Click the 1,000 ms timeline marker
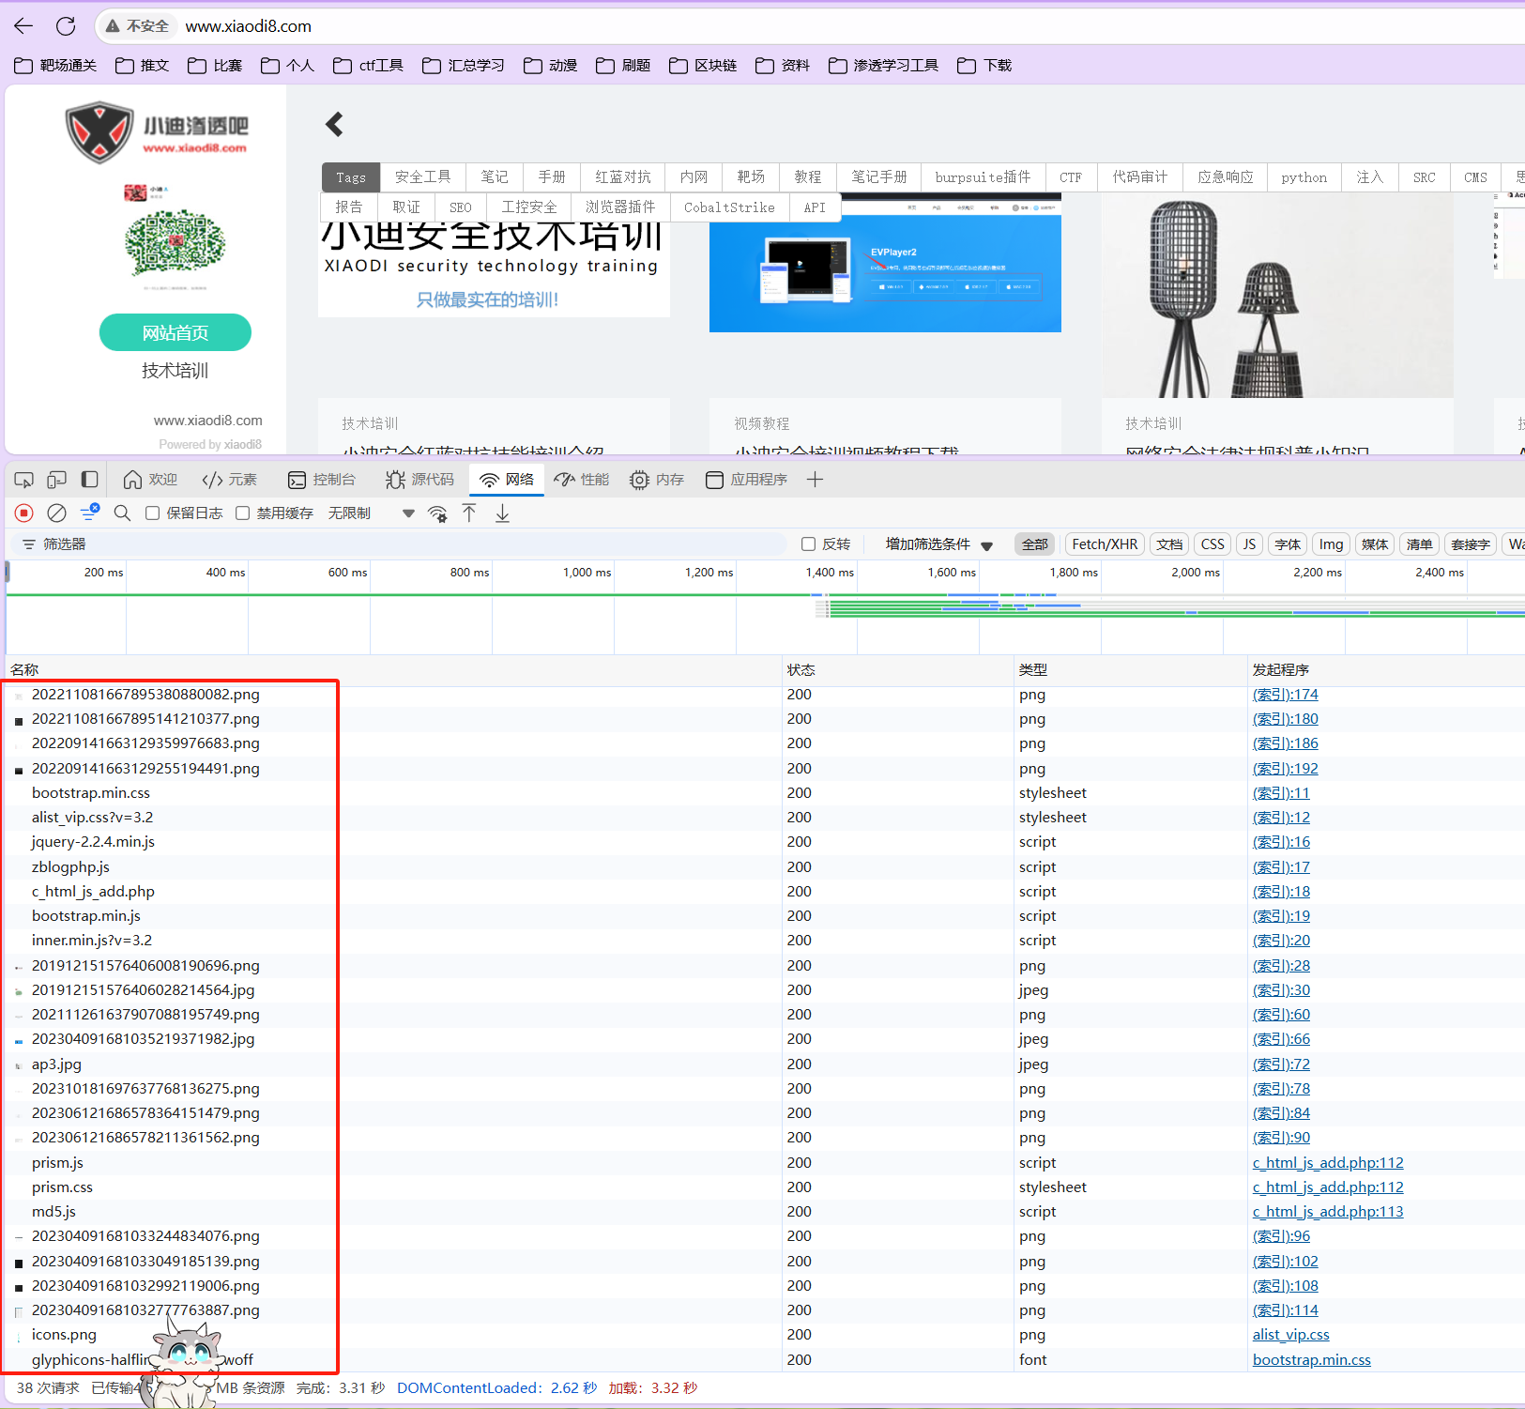Image resolution: width=1525 pixels, height=1409 pixels. [x=587, y=573]
